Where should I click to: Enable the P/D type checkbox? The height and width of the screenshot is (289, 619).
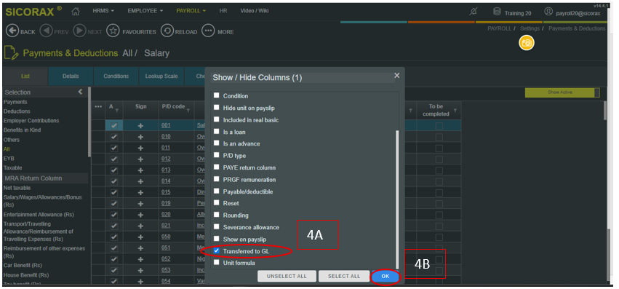[216, 155]
